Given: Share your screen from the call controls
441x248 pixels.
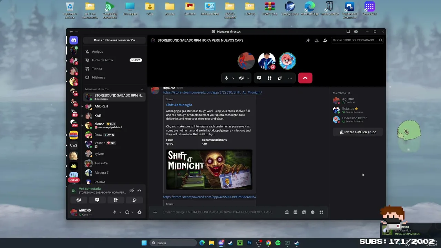Looking at the screenshot, I should click(259, 78).
